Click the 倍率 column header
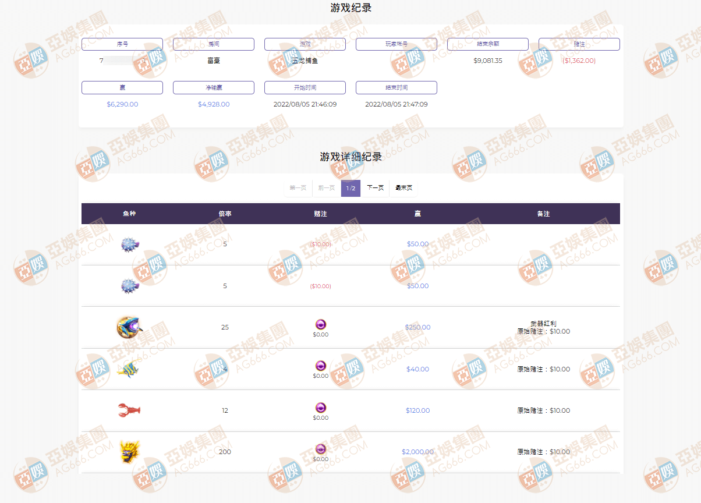 225,214
